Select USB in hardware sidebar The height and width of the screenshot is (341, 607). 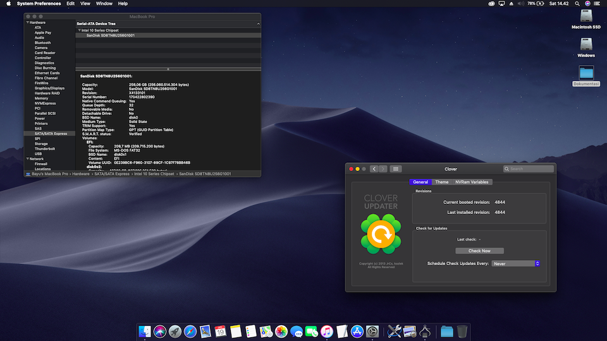point(38,154)
